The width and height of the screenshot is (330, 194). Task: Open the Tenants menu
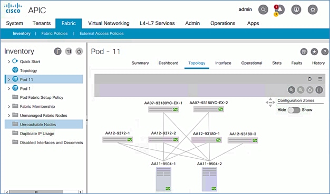[42, 23]
